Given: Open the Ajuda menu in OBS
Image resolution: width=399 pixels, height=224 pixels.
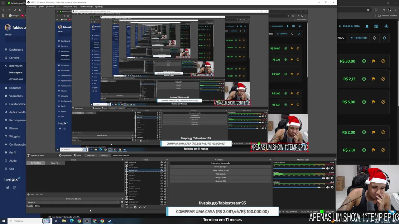Looking at the screenshot, I should click(99, 7).
